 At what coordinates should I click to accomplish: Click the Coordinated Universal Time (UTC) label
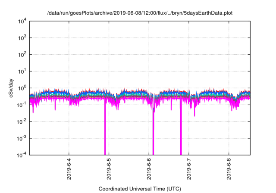click(x=140, y=189)
